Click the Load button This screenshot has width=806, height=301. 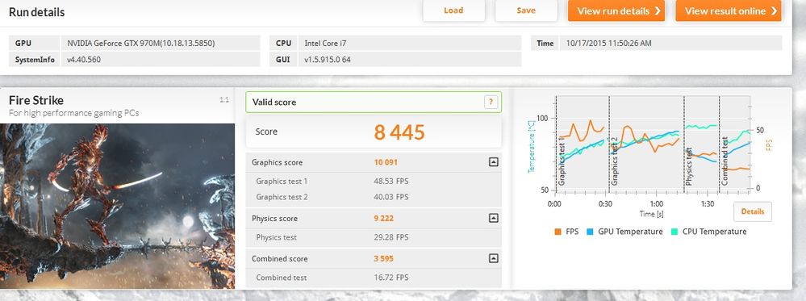[453, 10]
